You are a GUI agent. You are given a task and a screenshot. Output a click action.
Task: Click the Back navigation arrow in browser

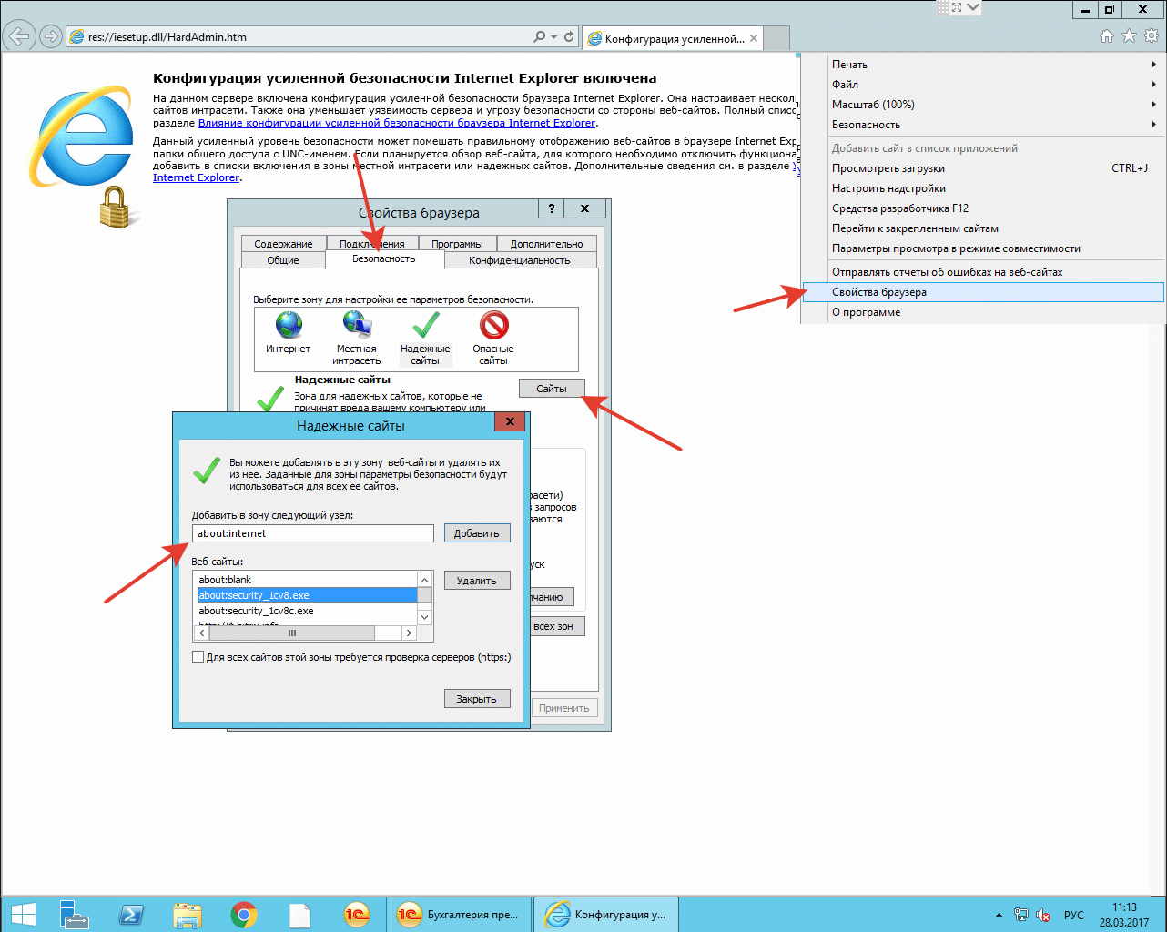pos(19,37)
